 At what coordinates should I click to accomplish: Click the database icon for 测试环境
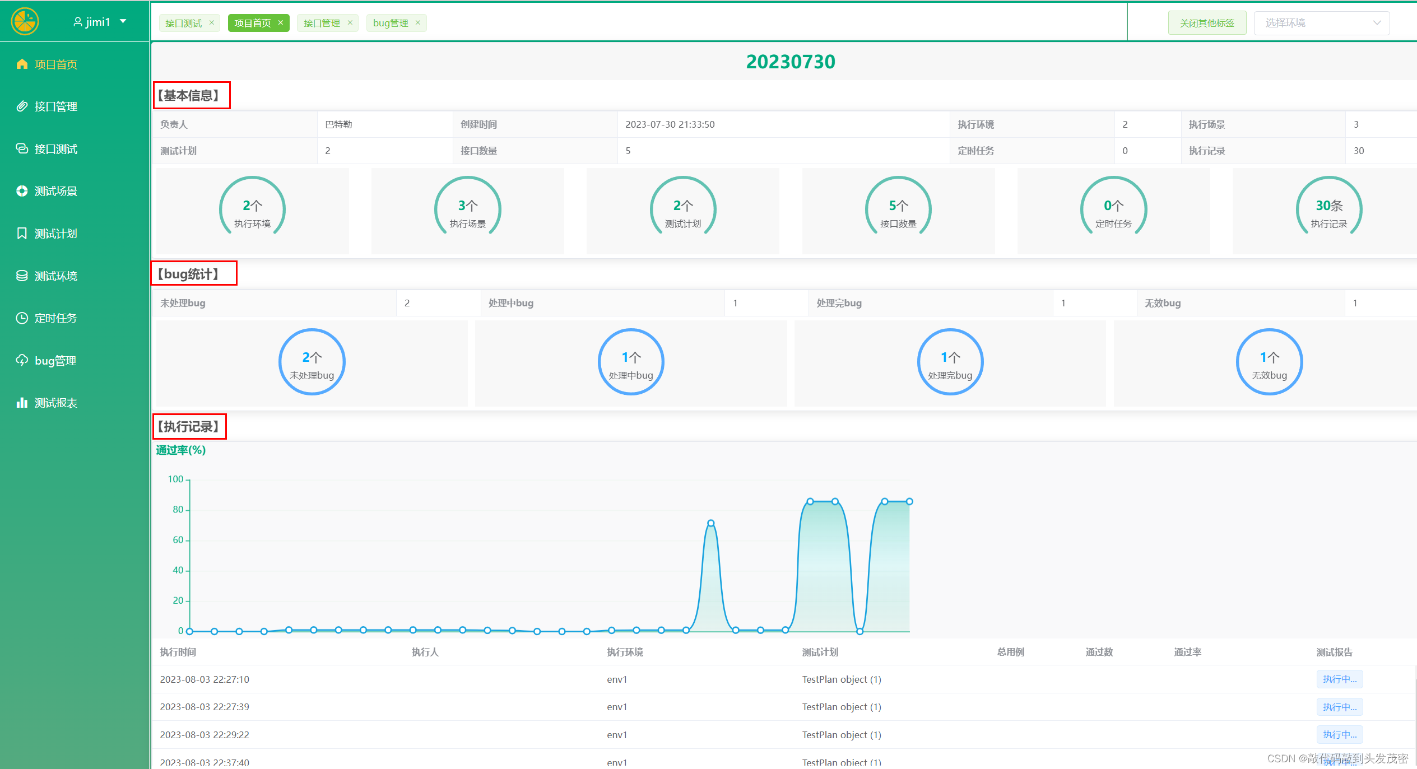pos(22,276)
